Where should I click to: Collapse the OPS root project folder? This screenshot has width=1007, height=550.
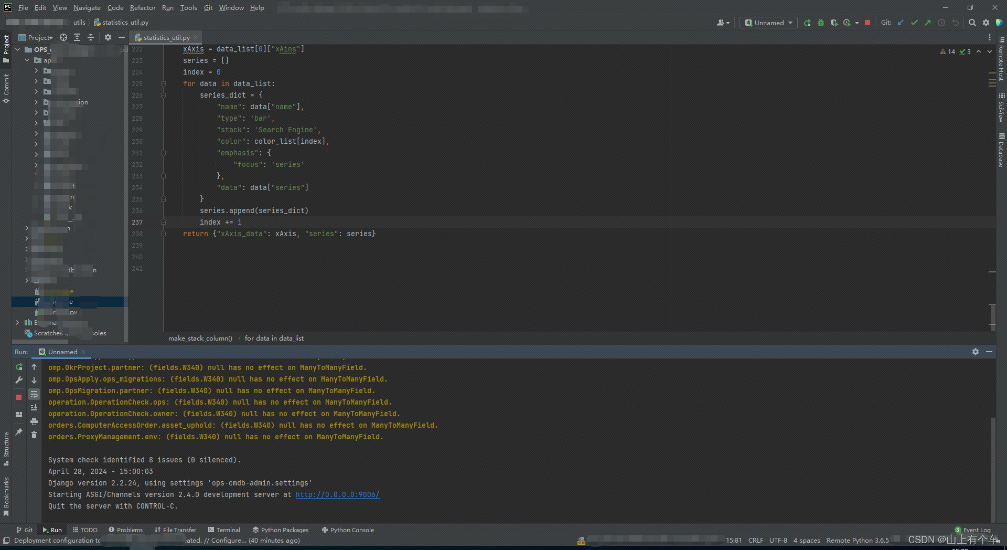17,49
